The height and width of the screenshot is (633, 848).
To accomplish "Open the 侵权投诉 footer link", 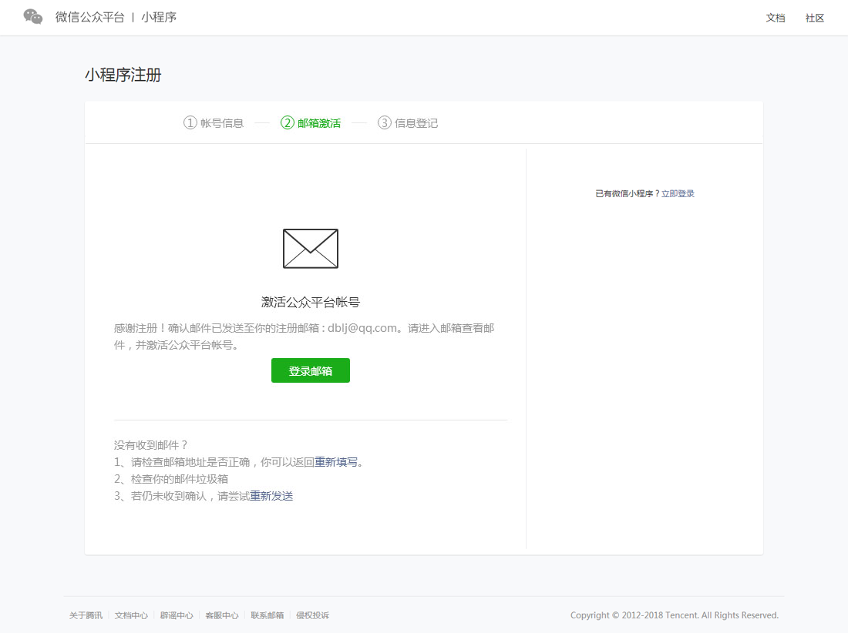I will (x=313, y=615).
